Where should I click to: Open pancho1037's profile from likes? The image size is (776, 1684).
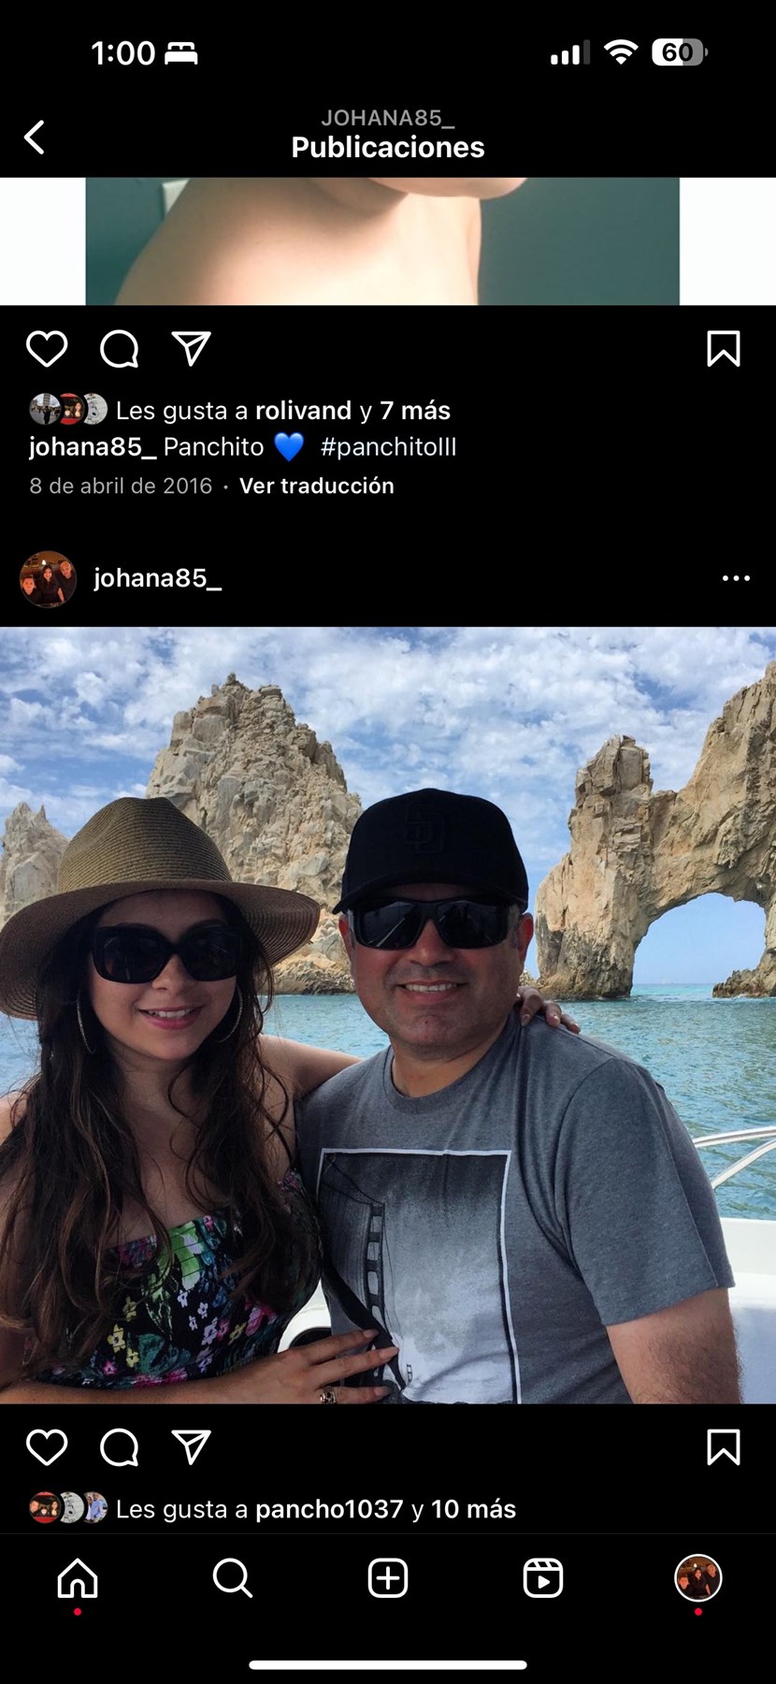point(329,1509)
